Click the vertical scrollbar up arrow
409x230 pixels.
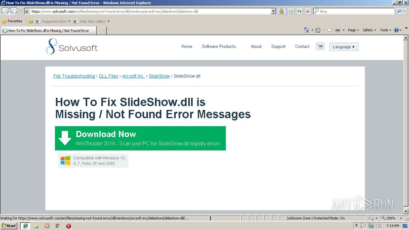(x=406, y=38)
